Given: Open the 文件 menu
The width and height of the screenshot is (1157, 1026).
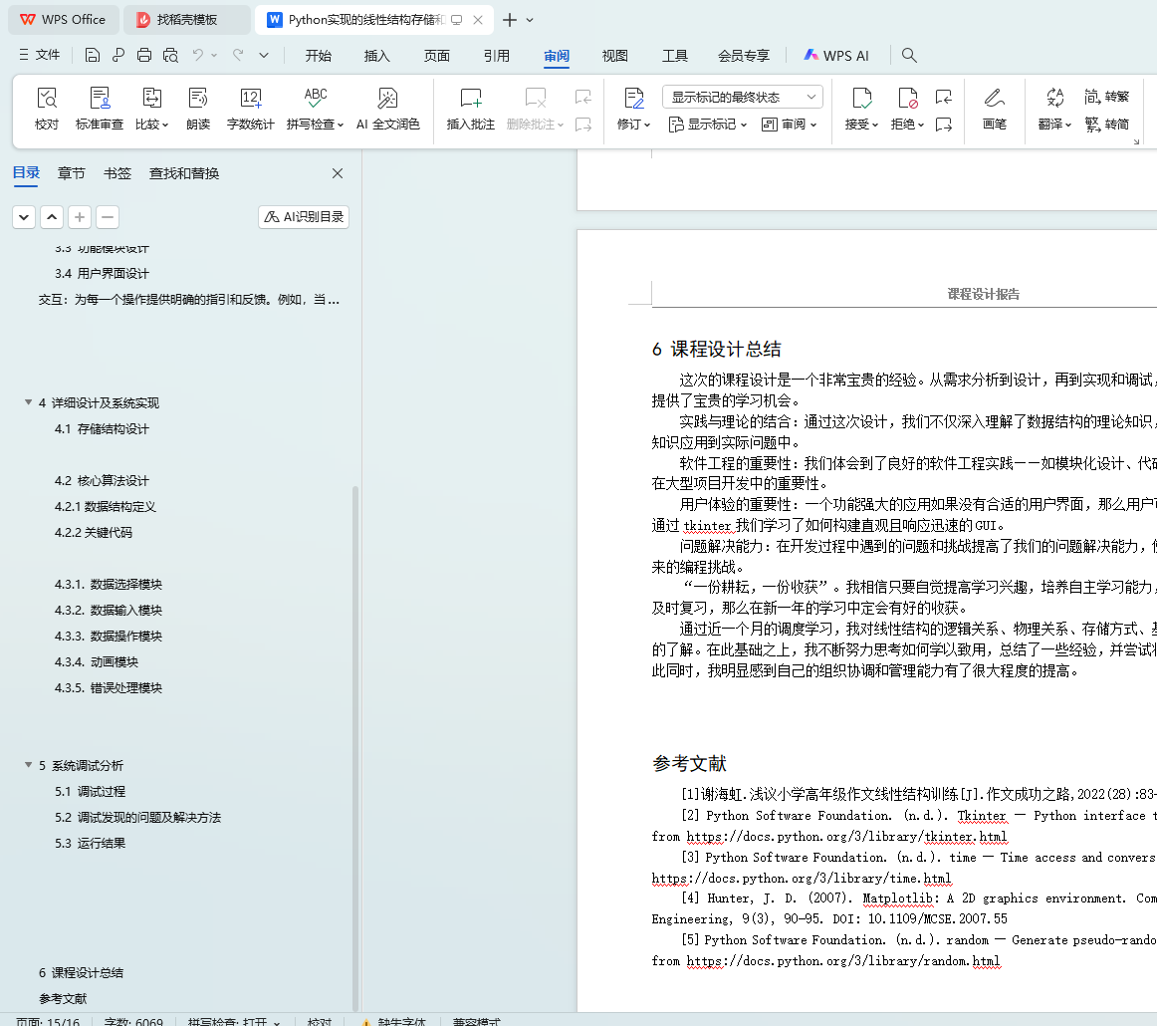Looking at the screenshot, I should pos(40,55).
